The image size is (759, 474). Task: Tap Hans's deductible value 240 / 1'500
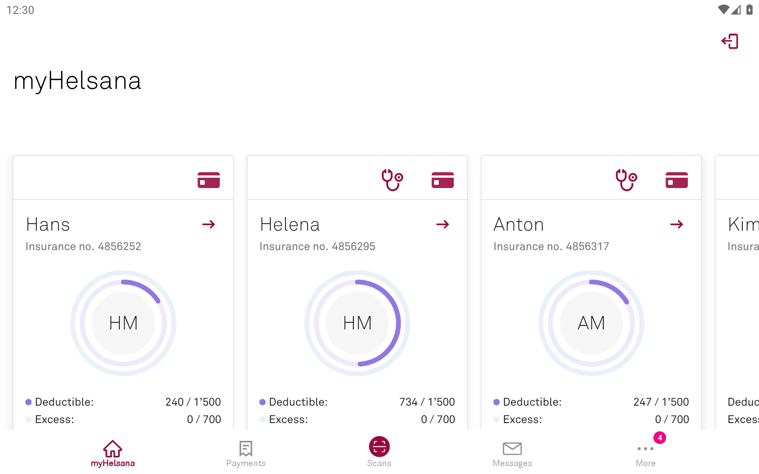point(193,402)
